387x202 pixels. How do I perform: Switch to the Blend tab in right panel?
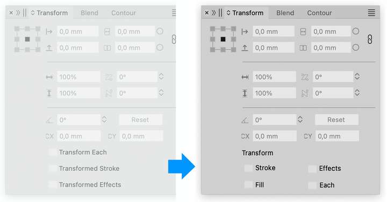285,13
